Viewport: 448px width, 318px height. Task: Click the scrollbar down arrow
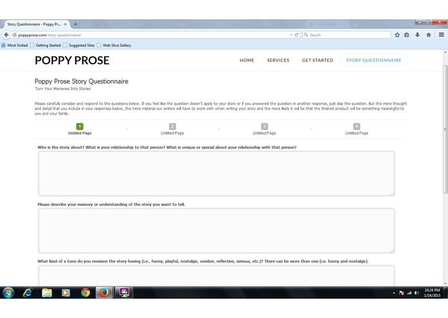[445, 283]
